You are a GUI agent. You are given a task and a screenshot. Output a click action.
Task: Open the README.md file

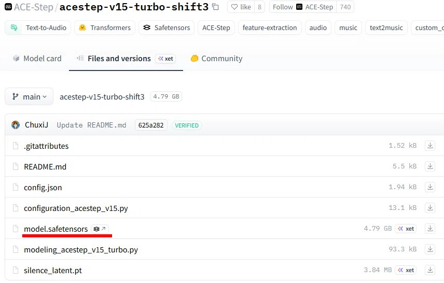coord(45,167)
